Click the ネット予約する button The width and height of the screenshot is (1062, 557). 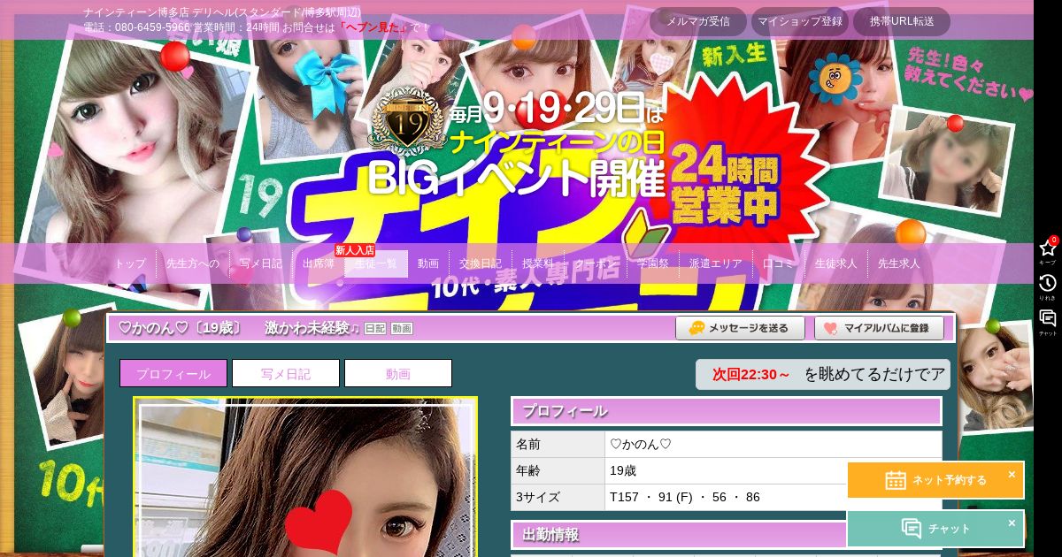[935, 480]
